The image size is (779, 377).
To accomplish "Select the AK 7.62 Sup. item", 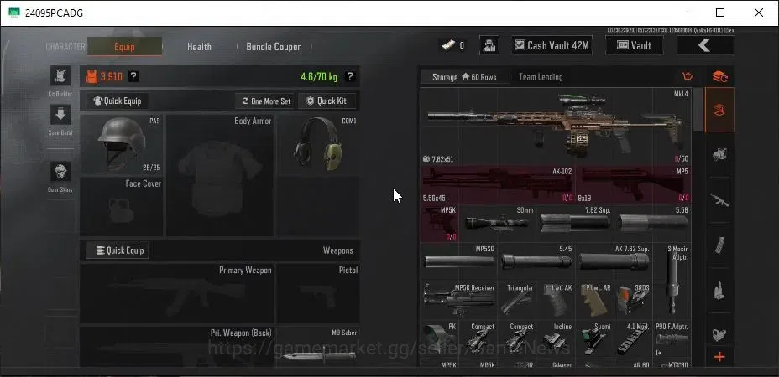I will point(614,262).
